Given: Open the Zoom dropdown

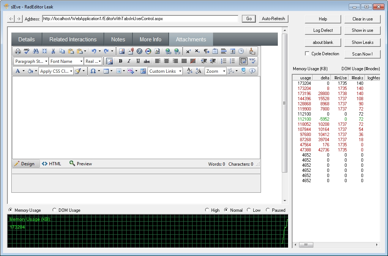Looking at the screenshot, I should pyautogui.click(x=215, y=71).
